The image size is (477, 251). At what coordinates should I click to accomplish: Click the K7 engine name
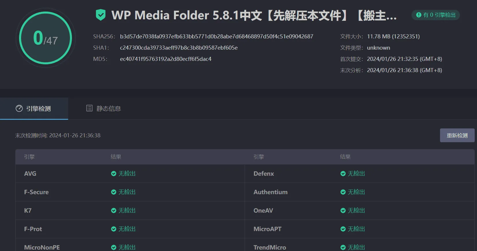(x=28, y=211)
